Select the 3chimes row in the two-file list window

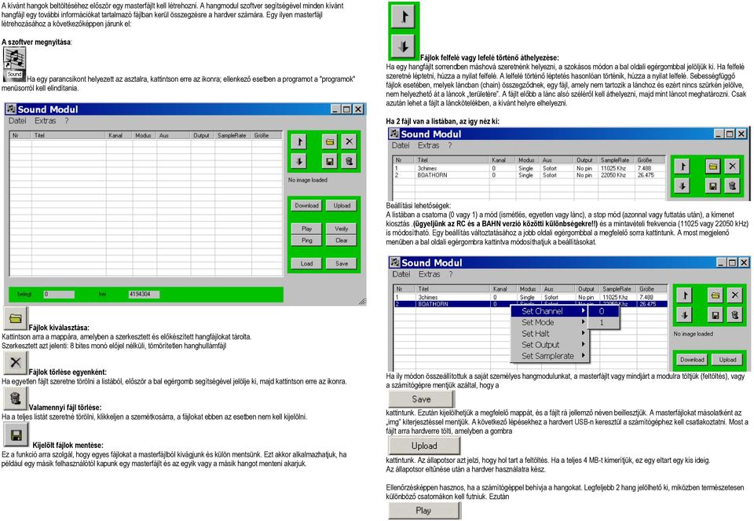(530, 168)
